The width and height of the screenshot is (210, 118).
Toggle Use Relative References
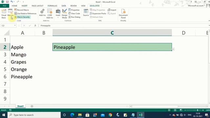[x=25, y=13]
